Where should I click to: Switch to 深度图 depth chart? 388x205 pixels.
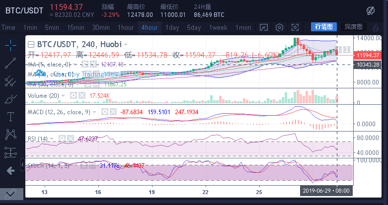tap(354, 27)
